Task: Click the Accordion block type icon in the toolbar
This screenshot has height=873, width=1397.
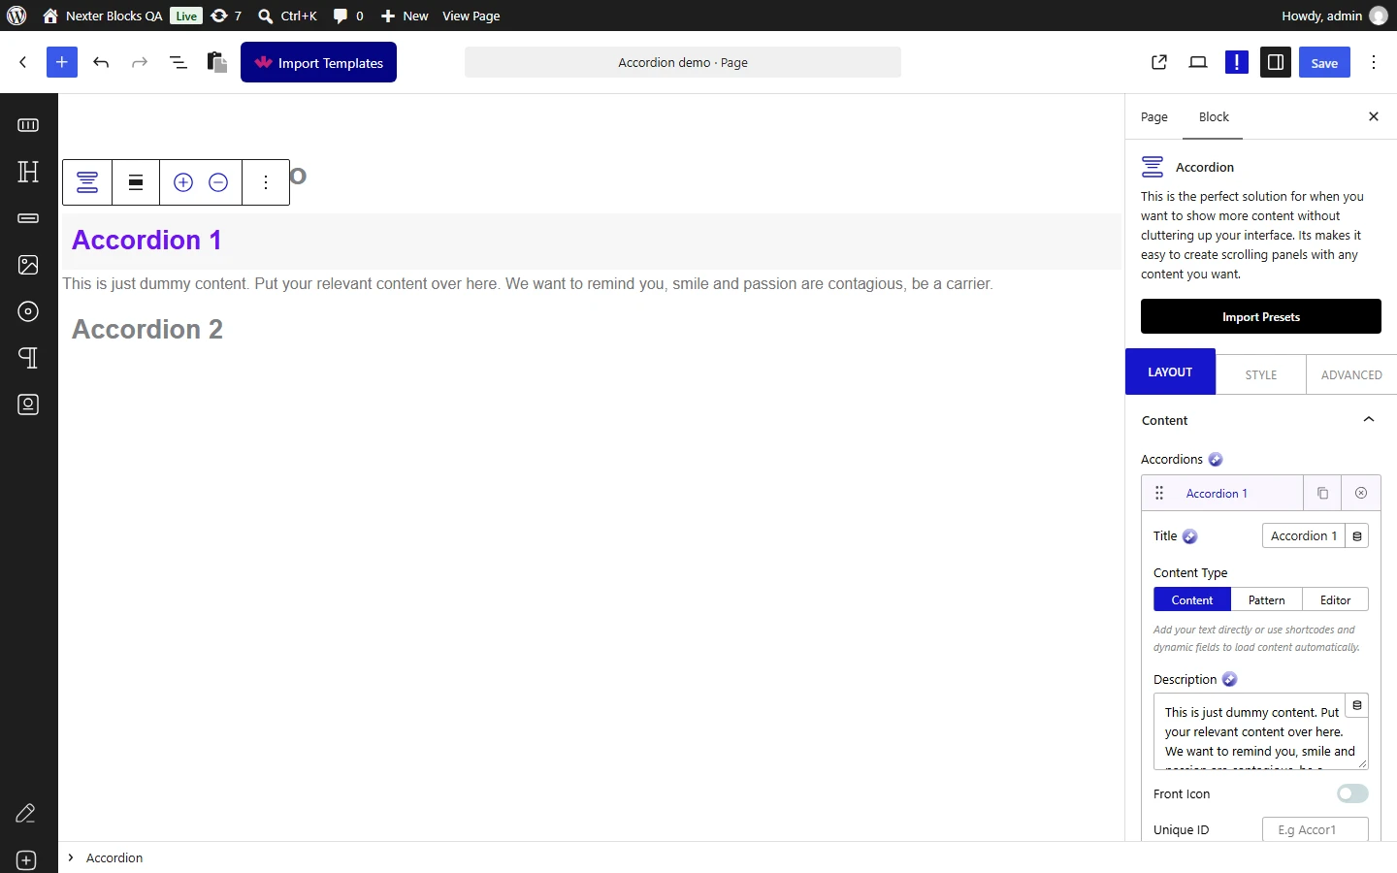Action: coord(87,182)
